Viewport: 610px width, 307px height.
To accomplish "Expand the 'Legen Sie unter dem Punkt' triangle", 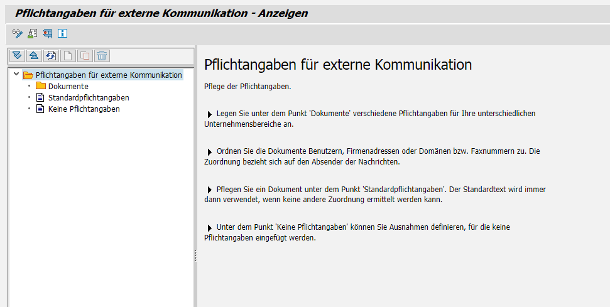I will (209, 114).
